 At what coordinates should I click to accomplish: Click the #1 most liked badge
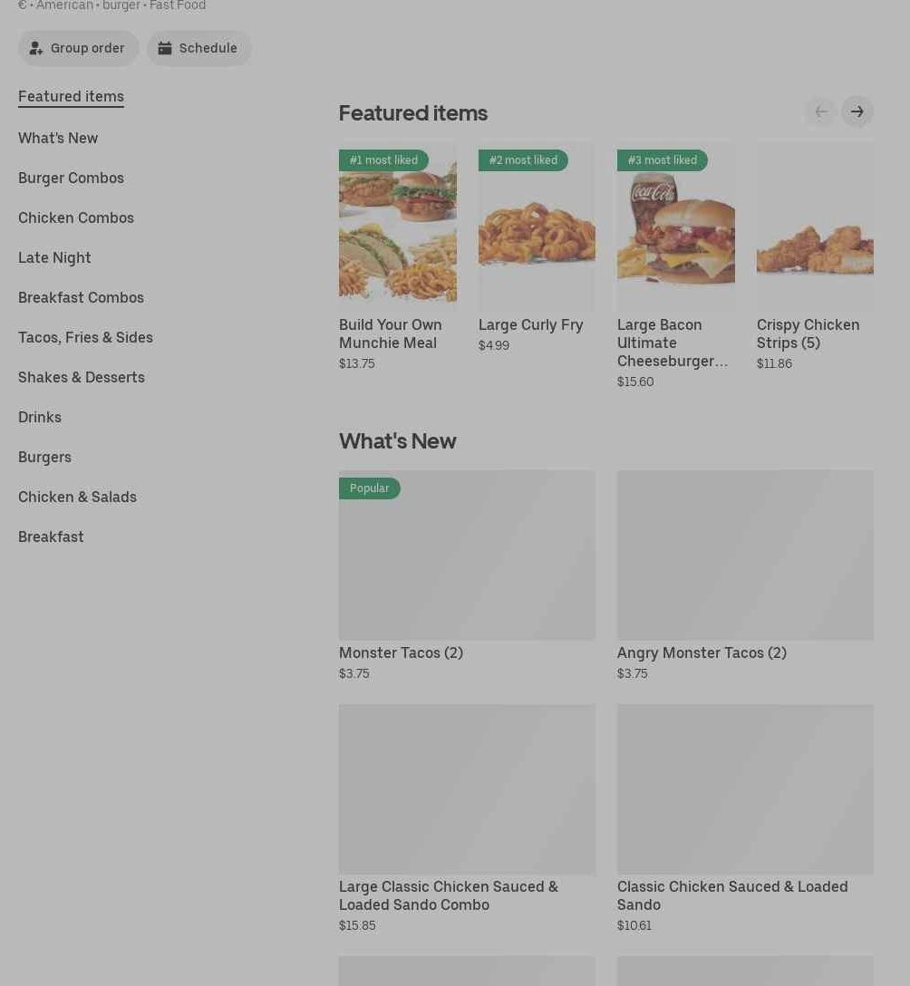(383, 160)
